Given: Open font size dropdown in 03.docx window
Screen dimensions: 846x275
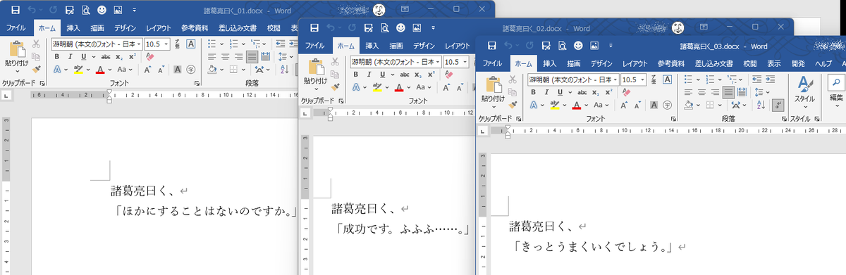Looking at the screenshot, I should pos(643,80).
